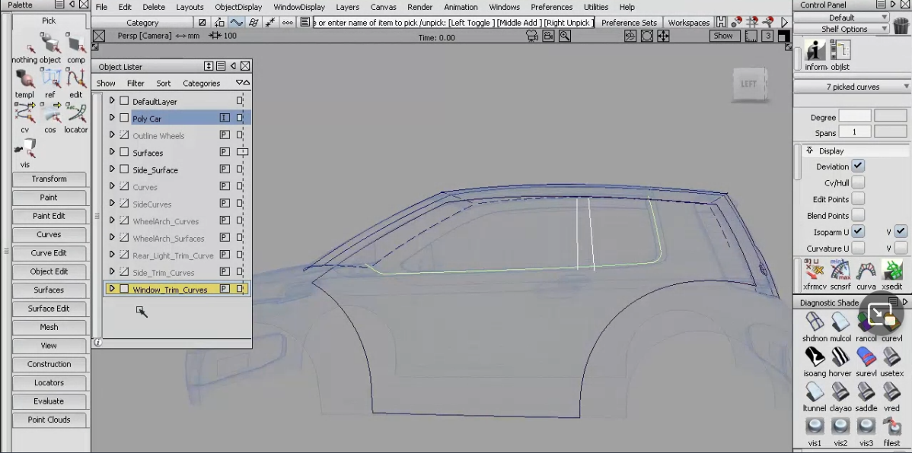Select the Pick locator tool
The image size is (912, 453).
pos(75,117)
